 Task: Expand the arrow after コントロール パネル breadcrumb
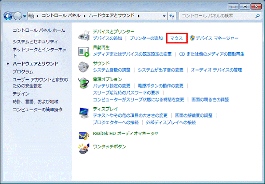pyautogui.click(x=84, y=16)
